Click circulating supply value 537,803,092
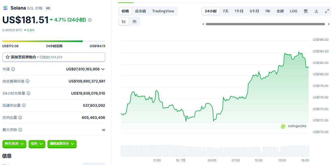The width and height of the screenshot is (333, 165). pyautogui.click(x=94, y=105)
